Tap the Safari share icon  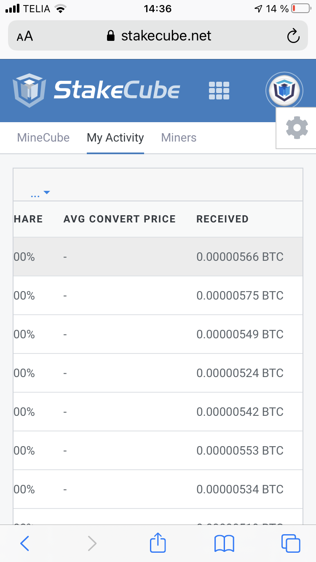158,543
